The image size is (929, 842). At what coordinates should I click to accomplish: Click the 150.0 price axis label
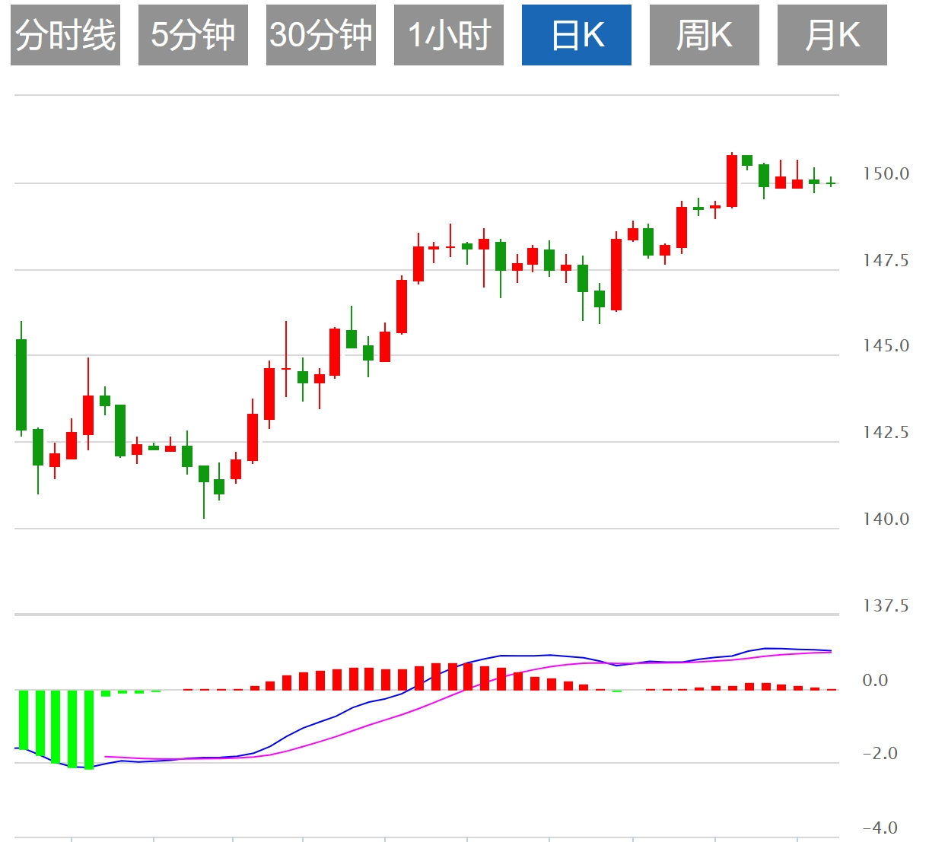pyautogui.click(x=885, y=174)
